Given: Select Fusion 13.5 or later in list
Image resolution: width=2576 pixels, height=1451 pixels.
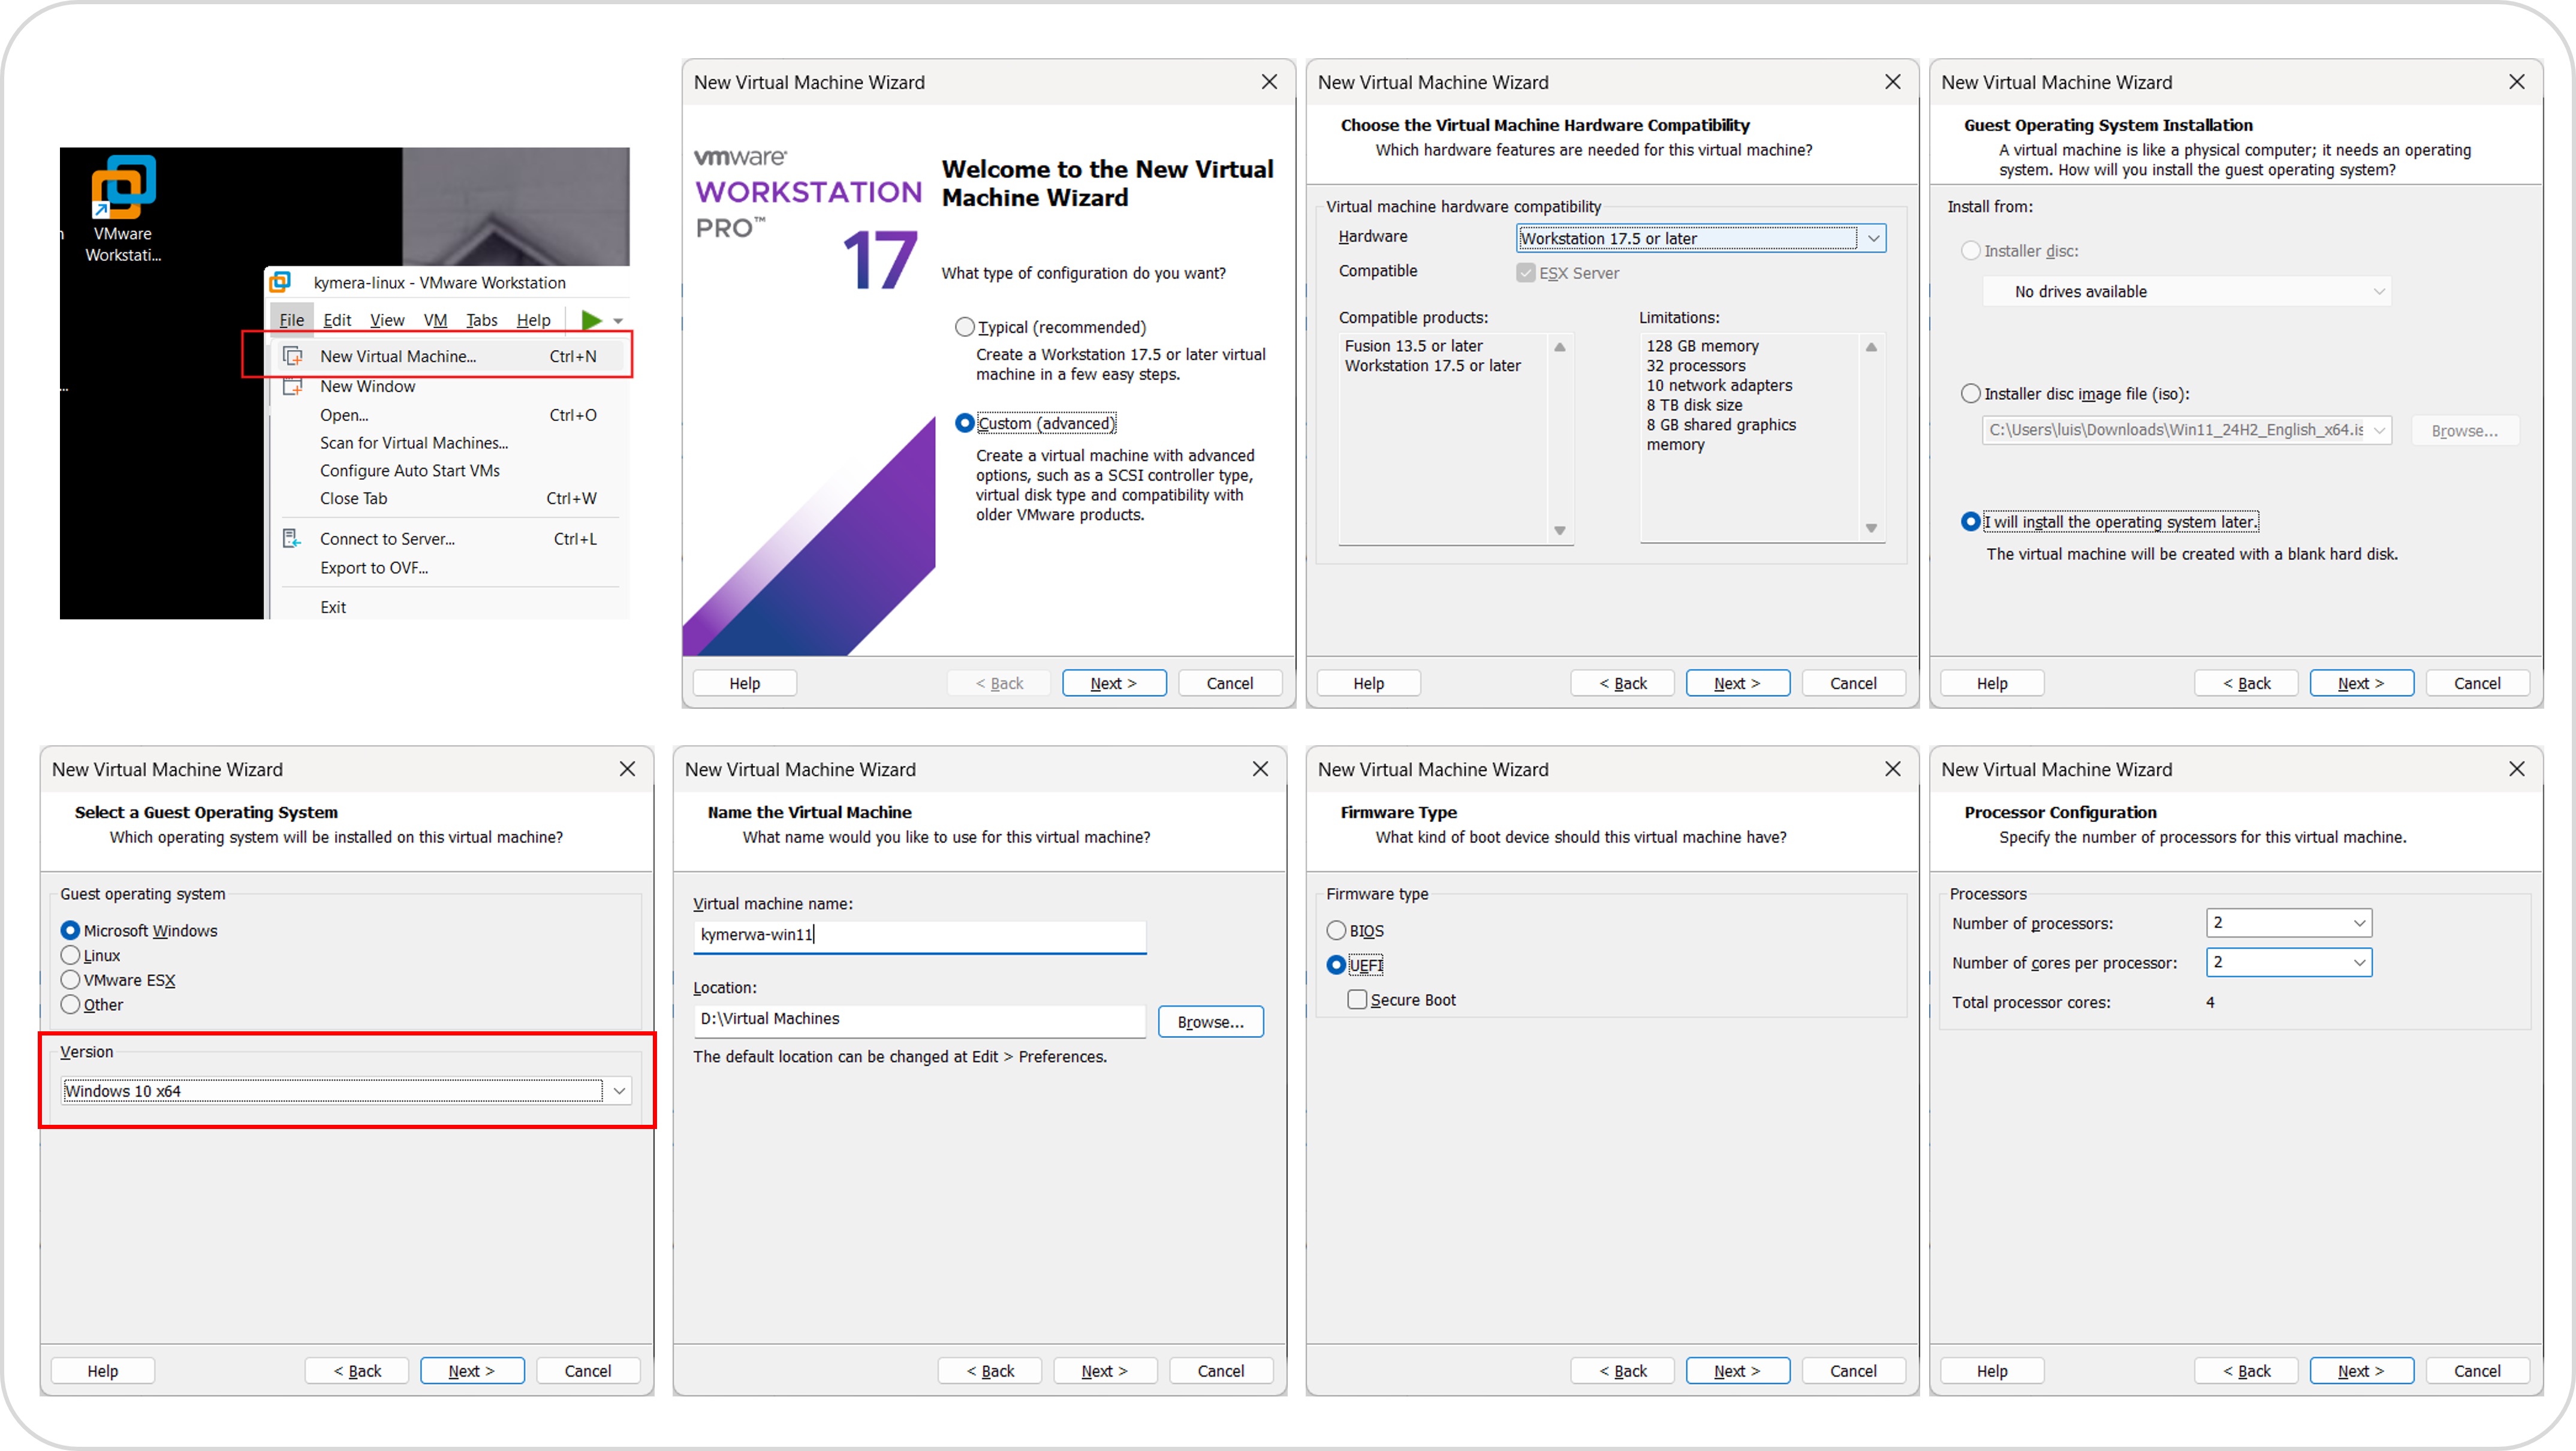Looking at the screenshot, I should [x=1413, y=346].
